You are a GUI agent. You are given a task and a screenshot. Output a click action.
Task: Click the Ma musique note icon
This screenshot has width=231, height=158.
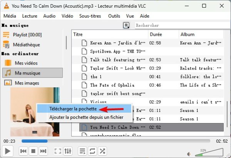click(x=8, y=73)
